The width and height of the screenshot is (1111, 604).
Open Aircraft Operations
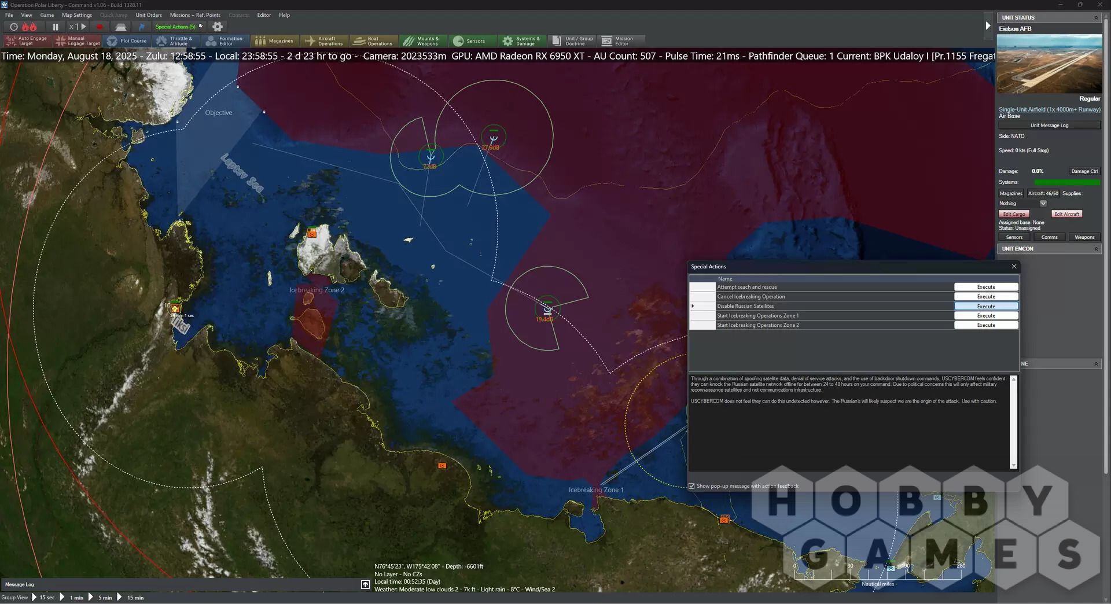click(x=324, y=41)
